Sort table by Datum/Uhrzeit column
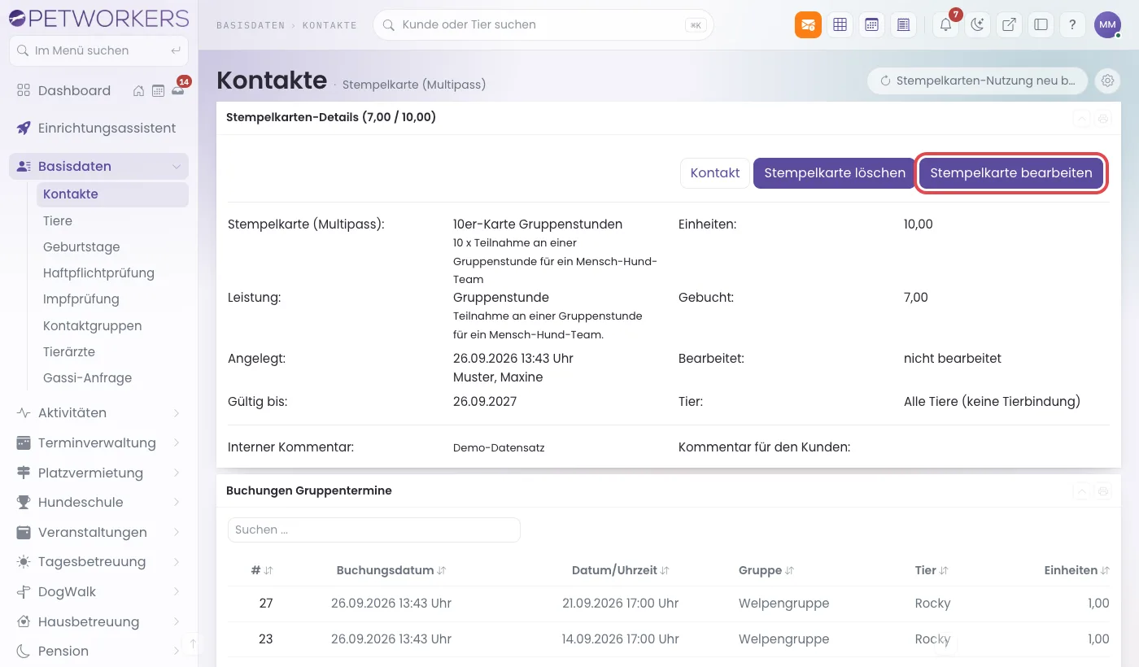 coord(621,570)
